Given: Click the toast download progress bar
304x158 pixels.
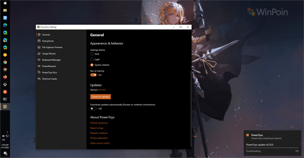Looking at the screenshot, I should [x=272, y=148].
